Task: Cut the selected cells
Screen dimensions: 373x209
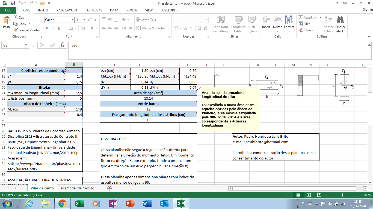Action: pyautogui.click(x=19, y=18)
